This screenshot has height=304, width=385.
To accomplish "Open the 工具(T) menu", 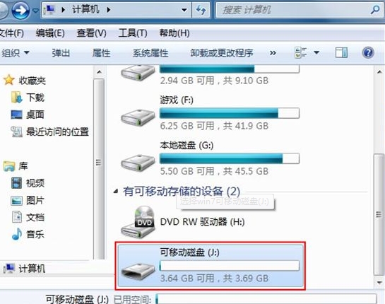I will (x=133, y=33).
